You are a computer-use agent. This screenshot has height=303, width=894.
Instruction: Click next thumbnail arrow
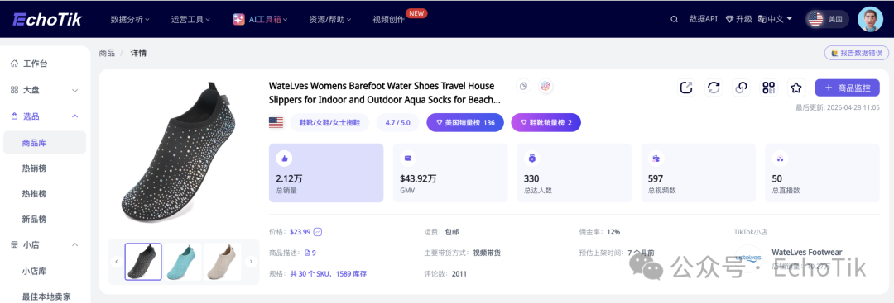(x=250, y=262)
